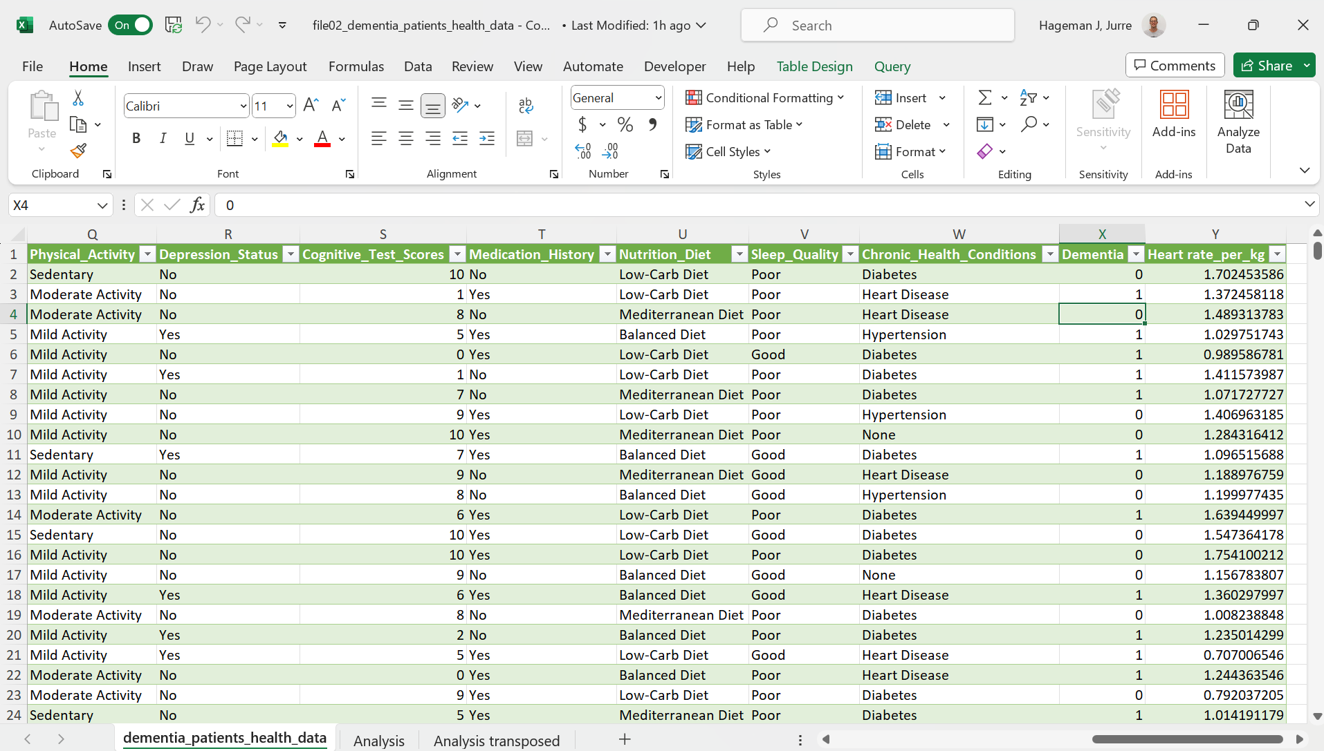Click the Format Painter brush icon
The height and width of the screenshot is (751, 1324).
(x=78, y=151)
